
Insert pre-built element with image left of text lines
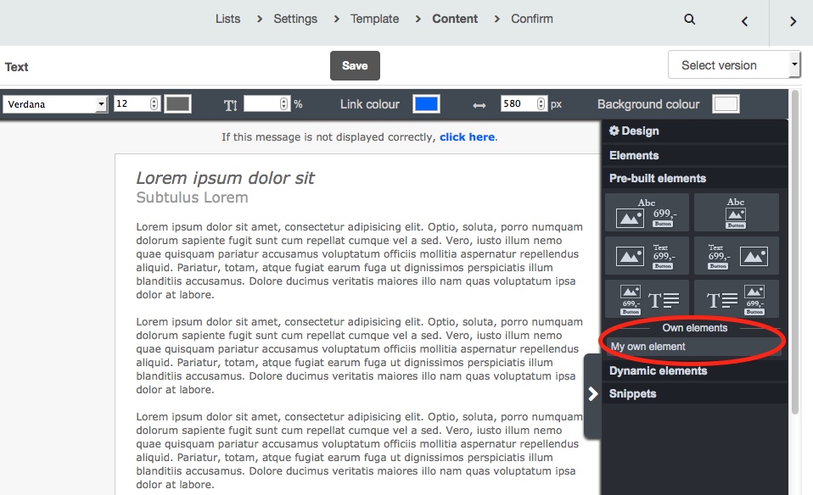pos(646,298)
